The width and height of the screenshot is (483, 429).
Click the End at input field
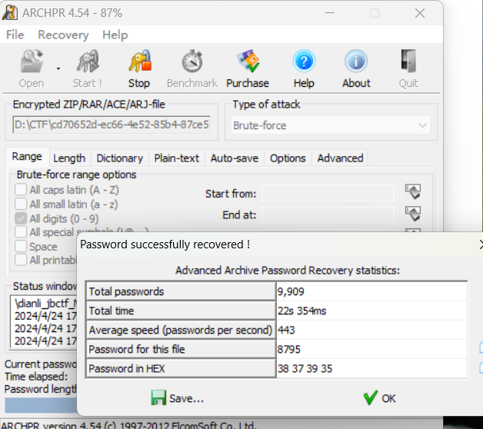pos(328,214)
